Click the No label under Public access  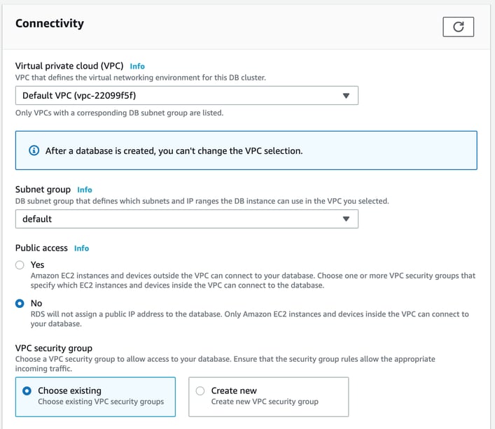(x=36, y=303)
